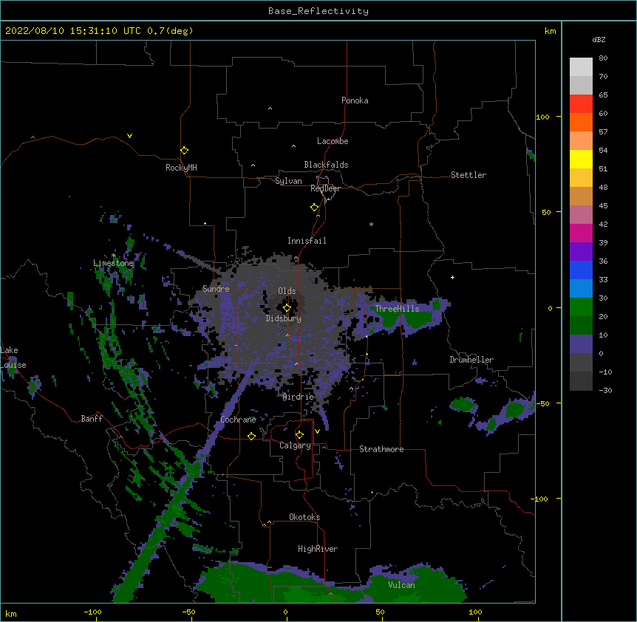This screenshot has width=637, height=622.
Task: Click the dBZ legend heading
Action: tap(599, 39)
